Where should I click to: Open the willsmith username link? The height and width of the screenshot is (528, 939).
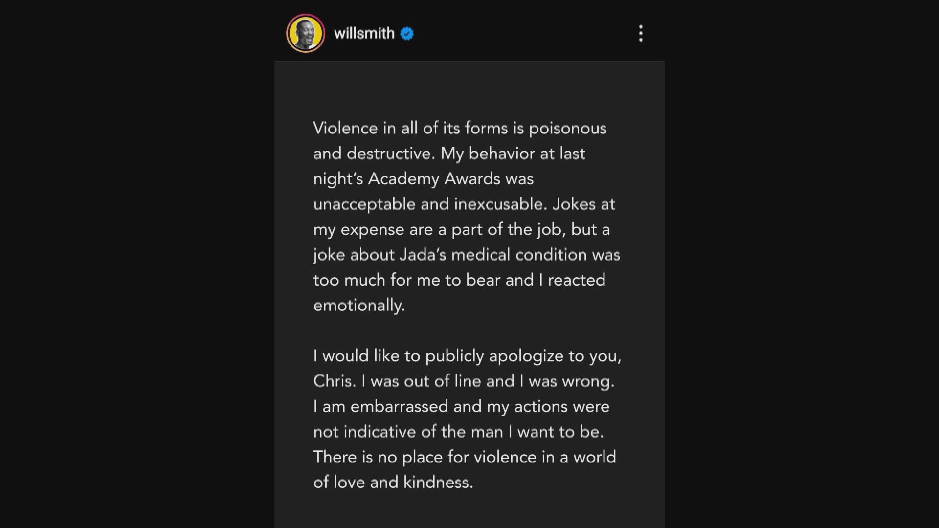tap(364, 33)
